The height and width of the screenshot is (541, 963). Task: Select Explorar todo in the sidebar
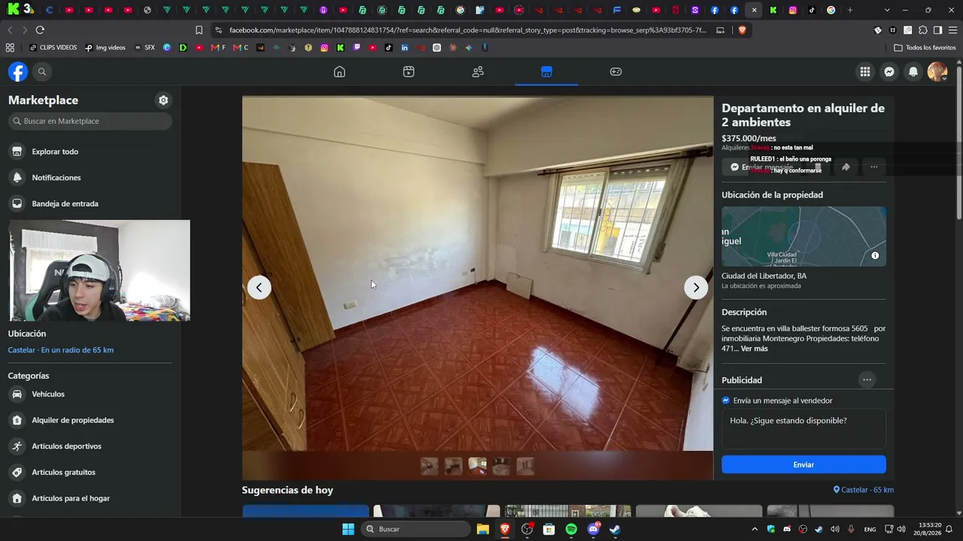pyautogui.click(x=90, y=152)
